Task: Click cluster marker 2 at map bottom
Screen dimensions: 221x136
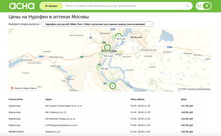Action: click(112, 86)
